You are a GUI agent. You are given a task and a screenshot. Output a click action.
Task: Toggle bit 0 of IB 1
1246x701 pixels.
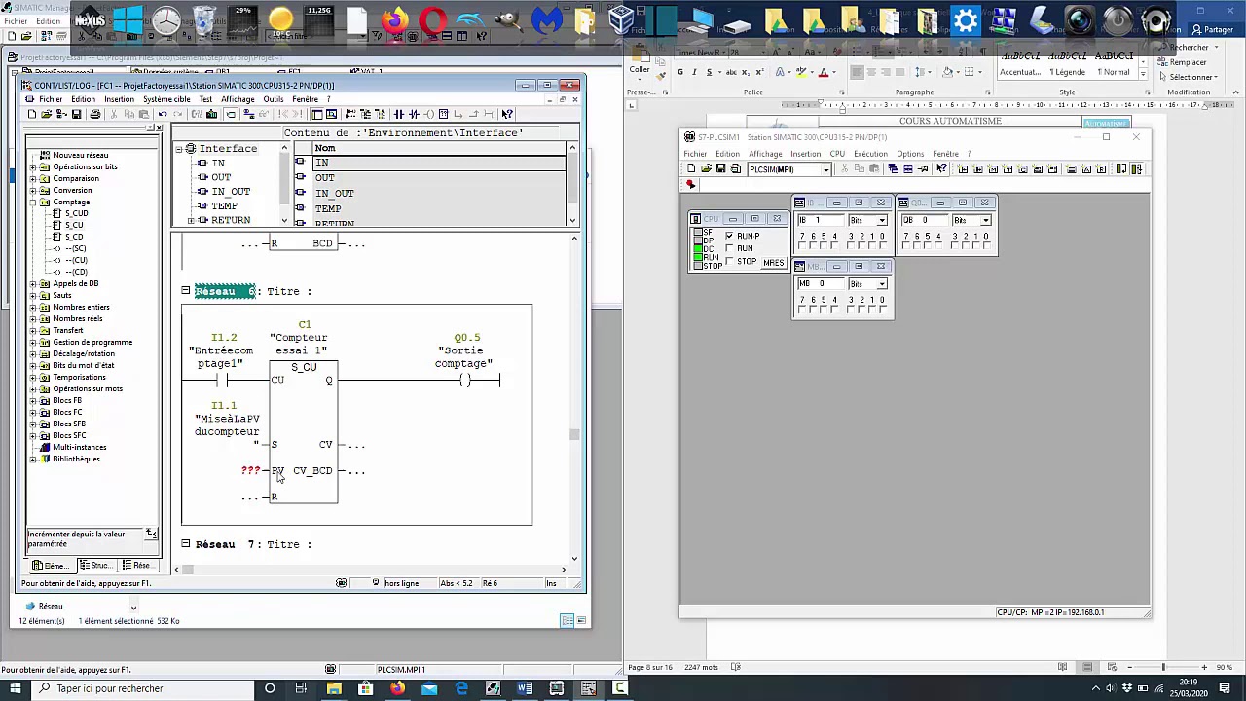(x=882, y=245)
